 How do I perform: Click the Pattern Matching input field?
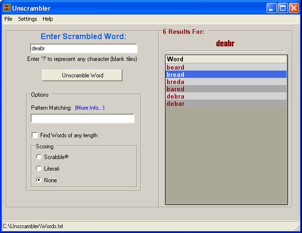[83, 118]
